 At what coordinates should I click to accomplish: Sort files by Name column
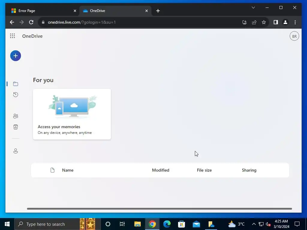pyautogui.click(x=68, y=170)
